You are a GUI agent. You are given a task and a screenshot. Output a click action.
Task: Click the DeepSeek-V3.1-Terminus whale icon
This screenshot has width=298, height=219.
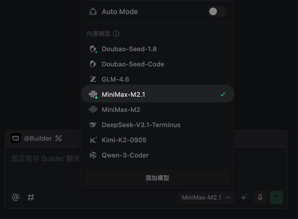(x=93, y=124)
